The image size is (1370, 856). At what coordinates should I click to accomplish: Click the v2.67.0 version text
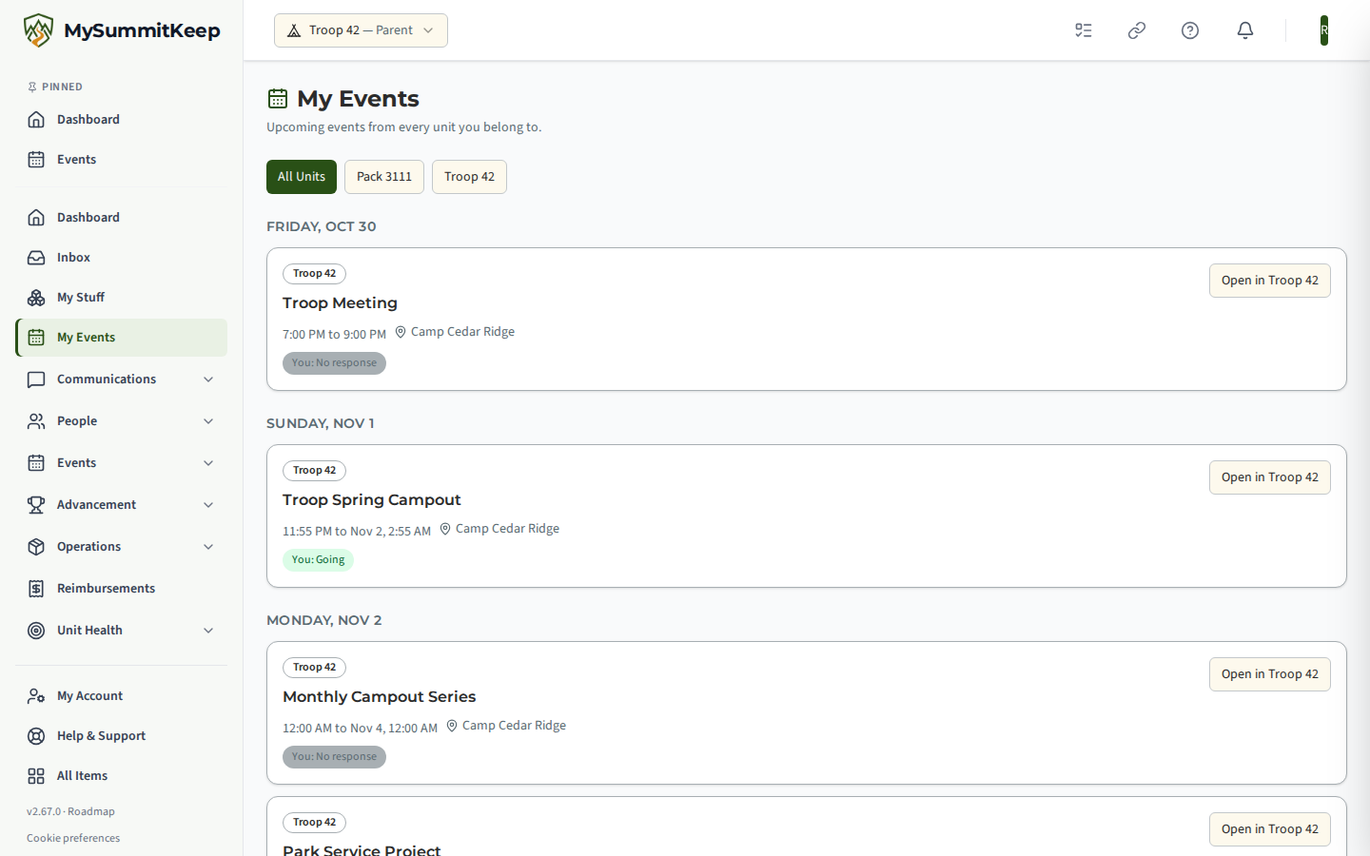pyautogui.click(x=44, y=811)
